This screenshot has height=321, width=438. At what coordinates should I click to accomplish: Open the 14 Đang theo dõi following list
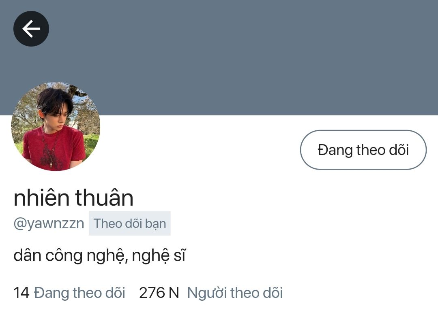69,293
